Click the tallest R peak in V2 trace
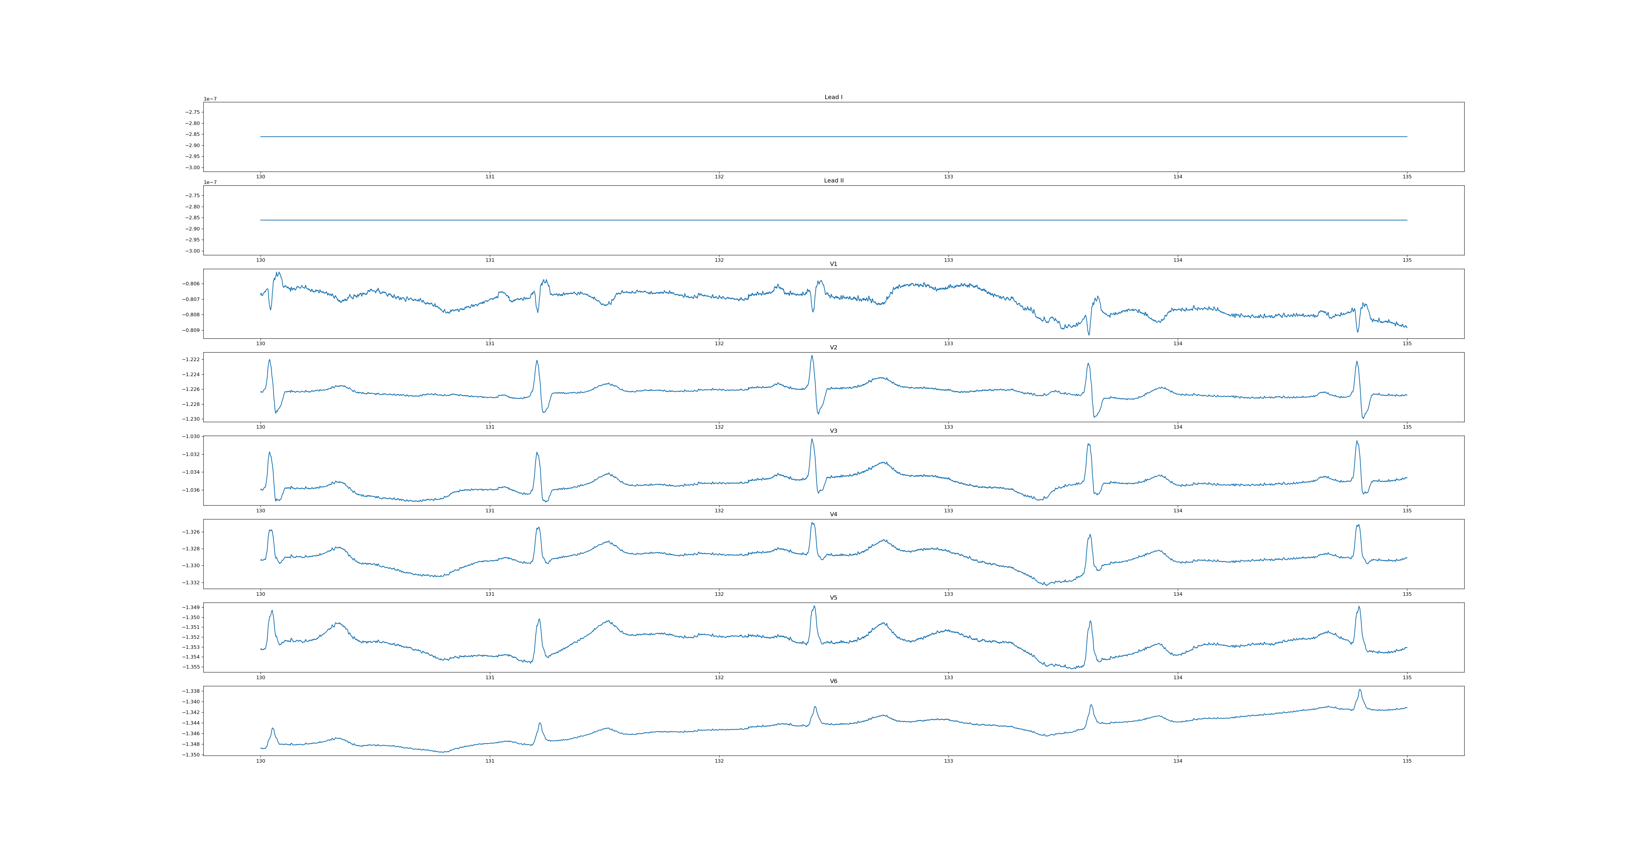 pyautogui.click(x=812, y=356)
